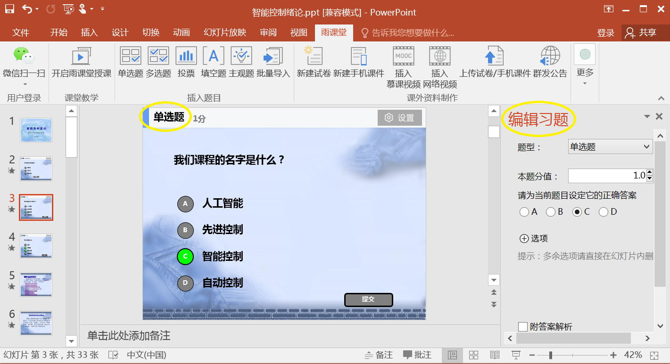Switch to the 幻灯片放映 tab
670x364 pixels.
click(225, 32)
